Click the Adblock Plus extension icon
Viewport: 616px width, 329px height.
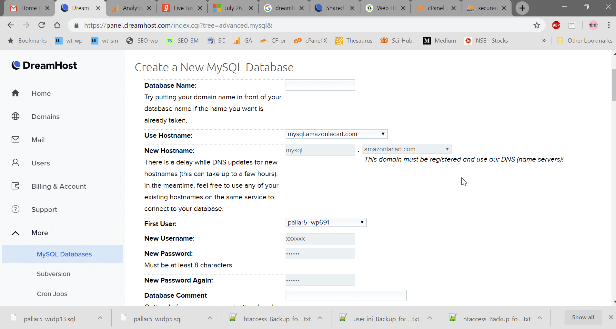pos(557,25)
